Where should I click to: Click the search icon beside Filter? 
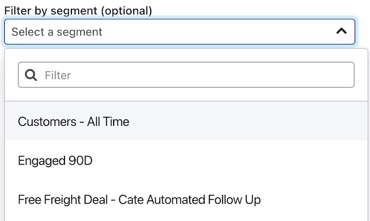[31, 75]
